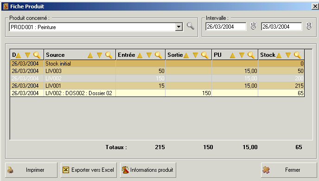Click Stock value 0 in Stock initial row
Image resolution: width=319 pixels, height=181 pixels.
coord(302,64)
